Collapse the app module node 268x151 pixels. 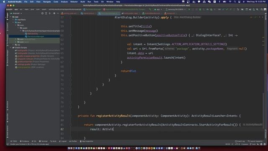[11, 17]
